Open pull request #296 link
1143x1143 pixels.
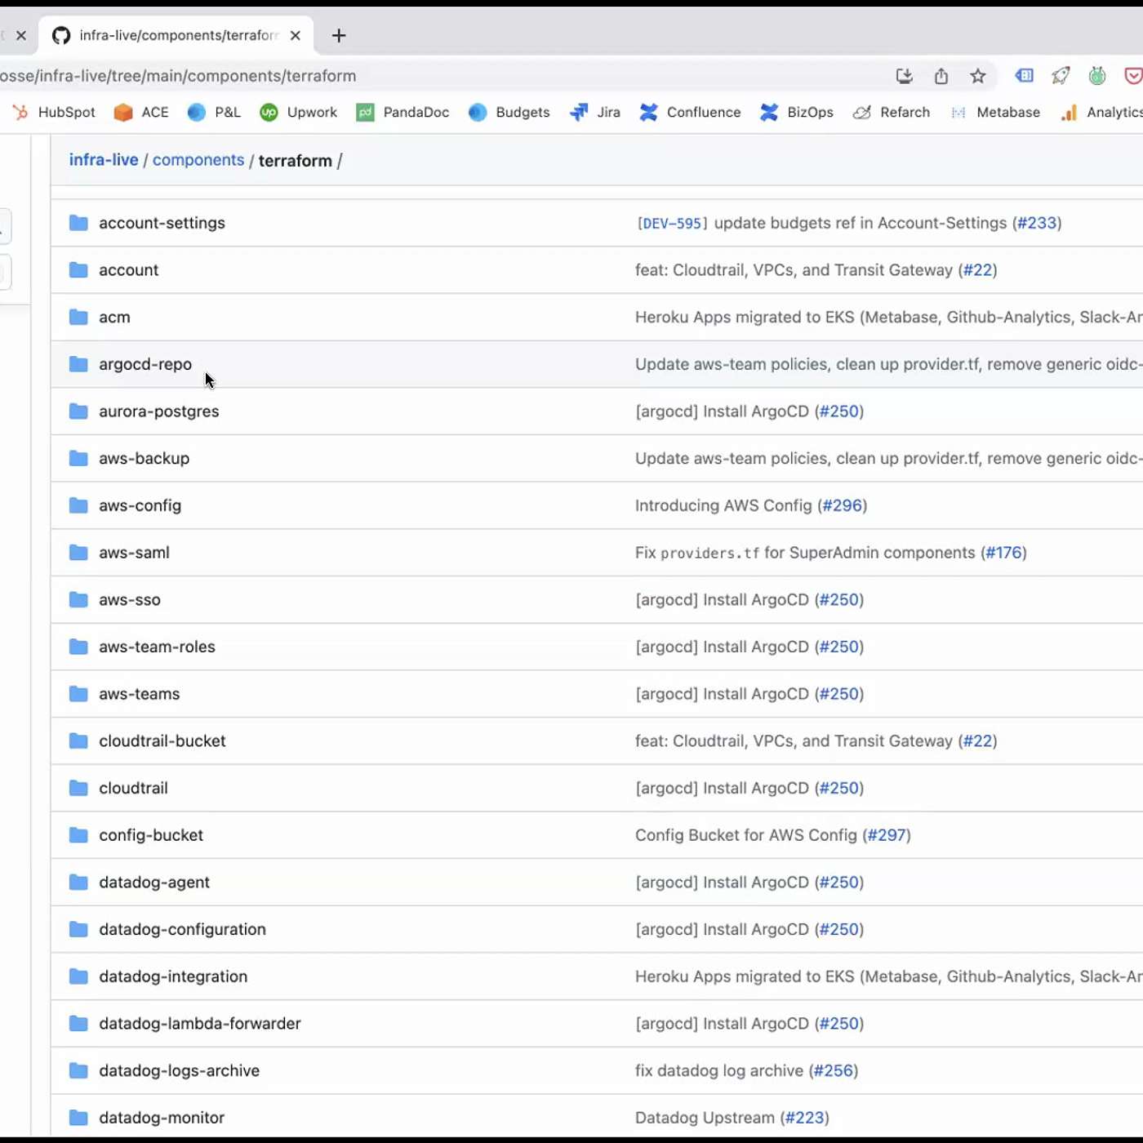point(842,505)
